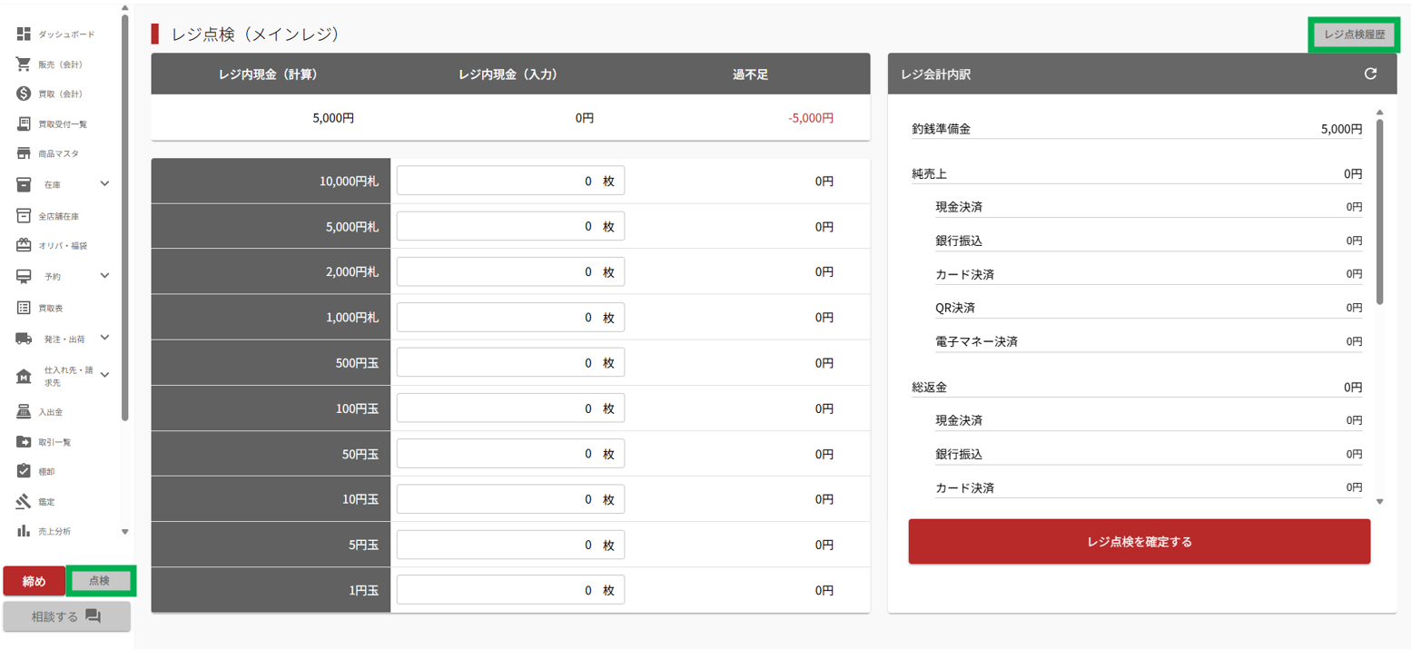Click the 鑑定 gavel icon
The width and height of the screenshot is (1411, 649).
(x=24, y=501)
